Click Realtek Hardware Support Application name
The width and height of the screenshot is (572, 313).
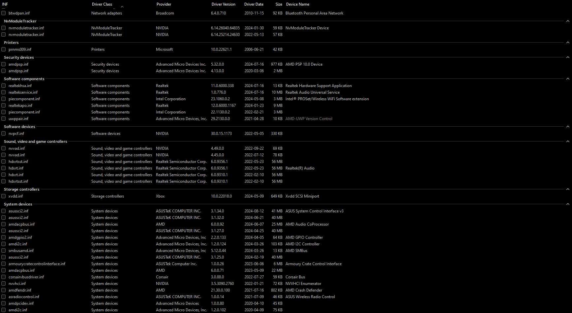(318, 86)
